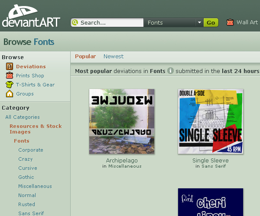Choose the Crazy font subcategory
The image size is (260, 216).
[x=26, y=159]
